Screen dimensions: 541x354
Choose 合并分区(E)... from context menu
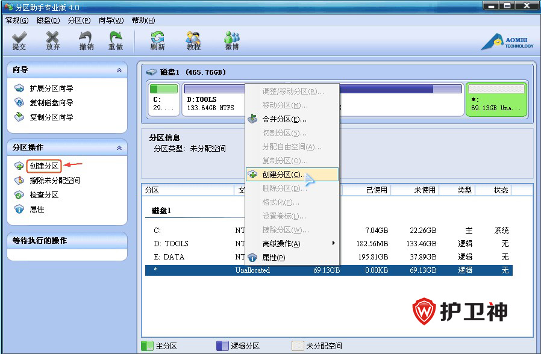292,119
